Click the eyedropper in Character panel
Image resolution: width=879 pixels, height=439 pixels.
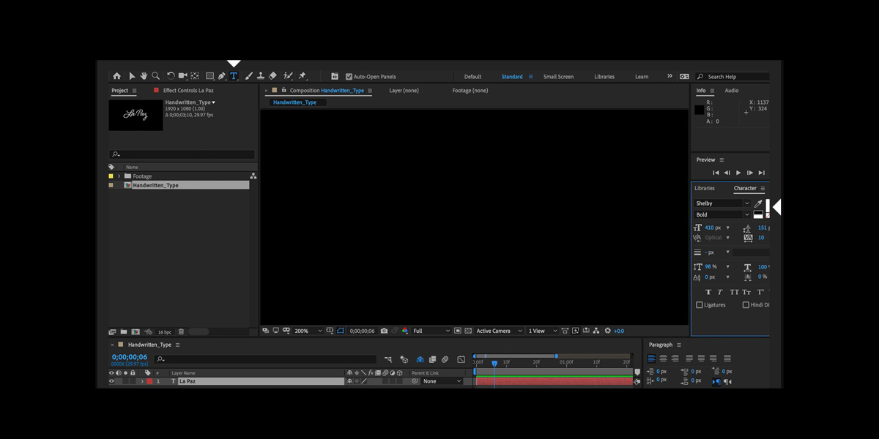click(758, 203)
